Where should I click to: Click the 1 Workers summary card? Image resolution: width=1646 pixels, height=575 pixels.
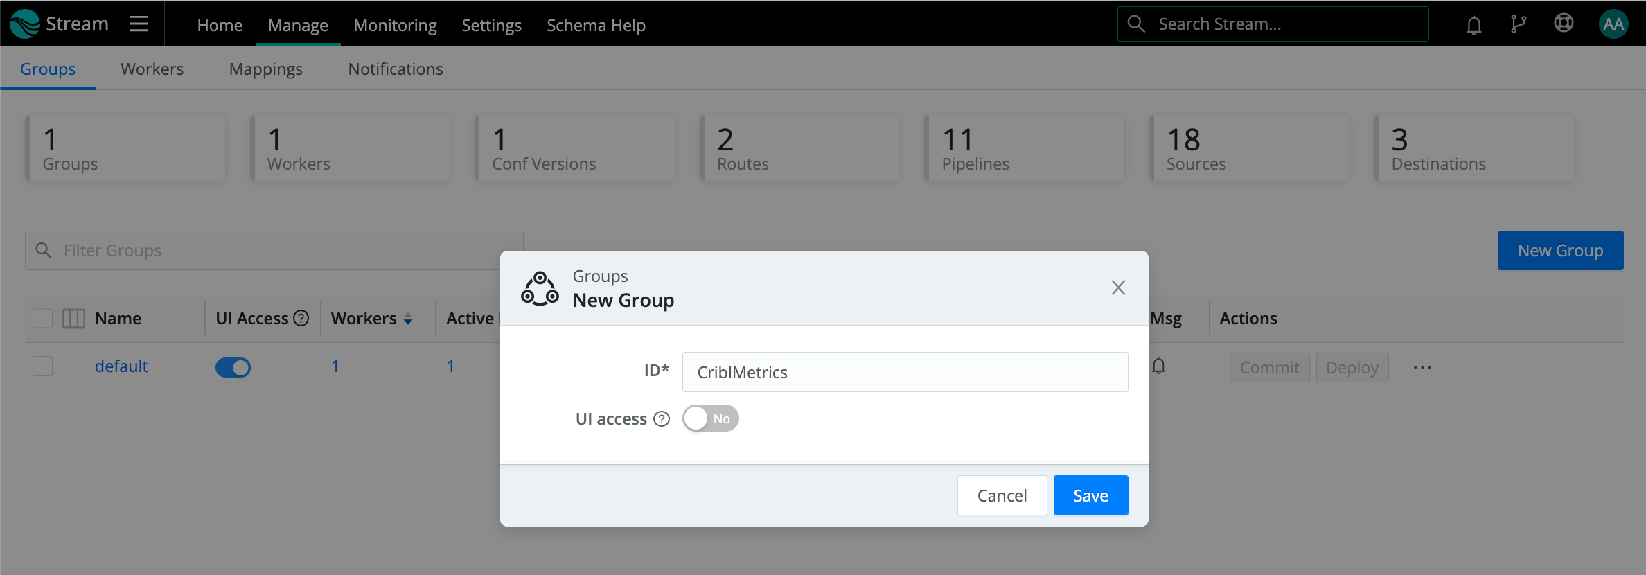(350, 148)
